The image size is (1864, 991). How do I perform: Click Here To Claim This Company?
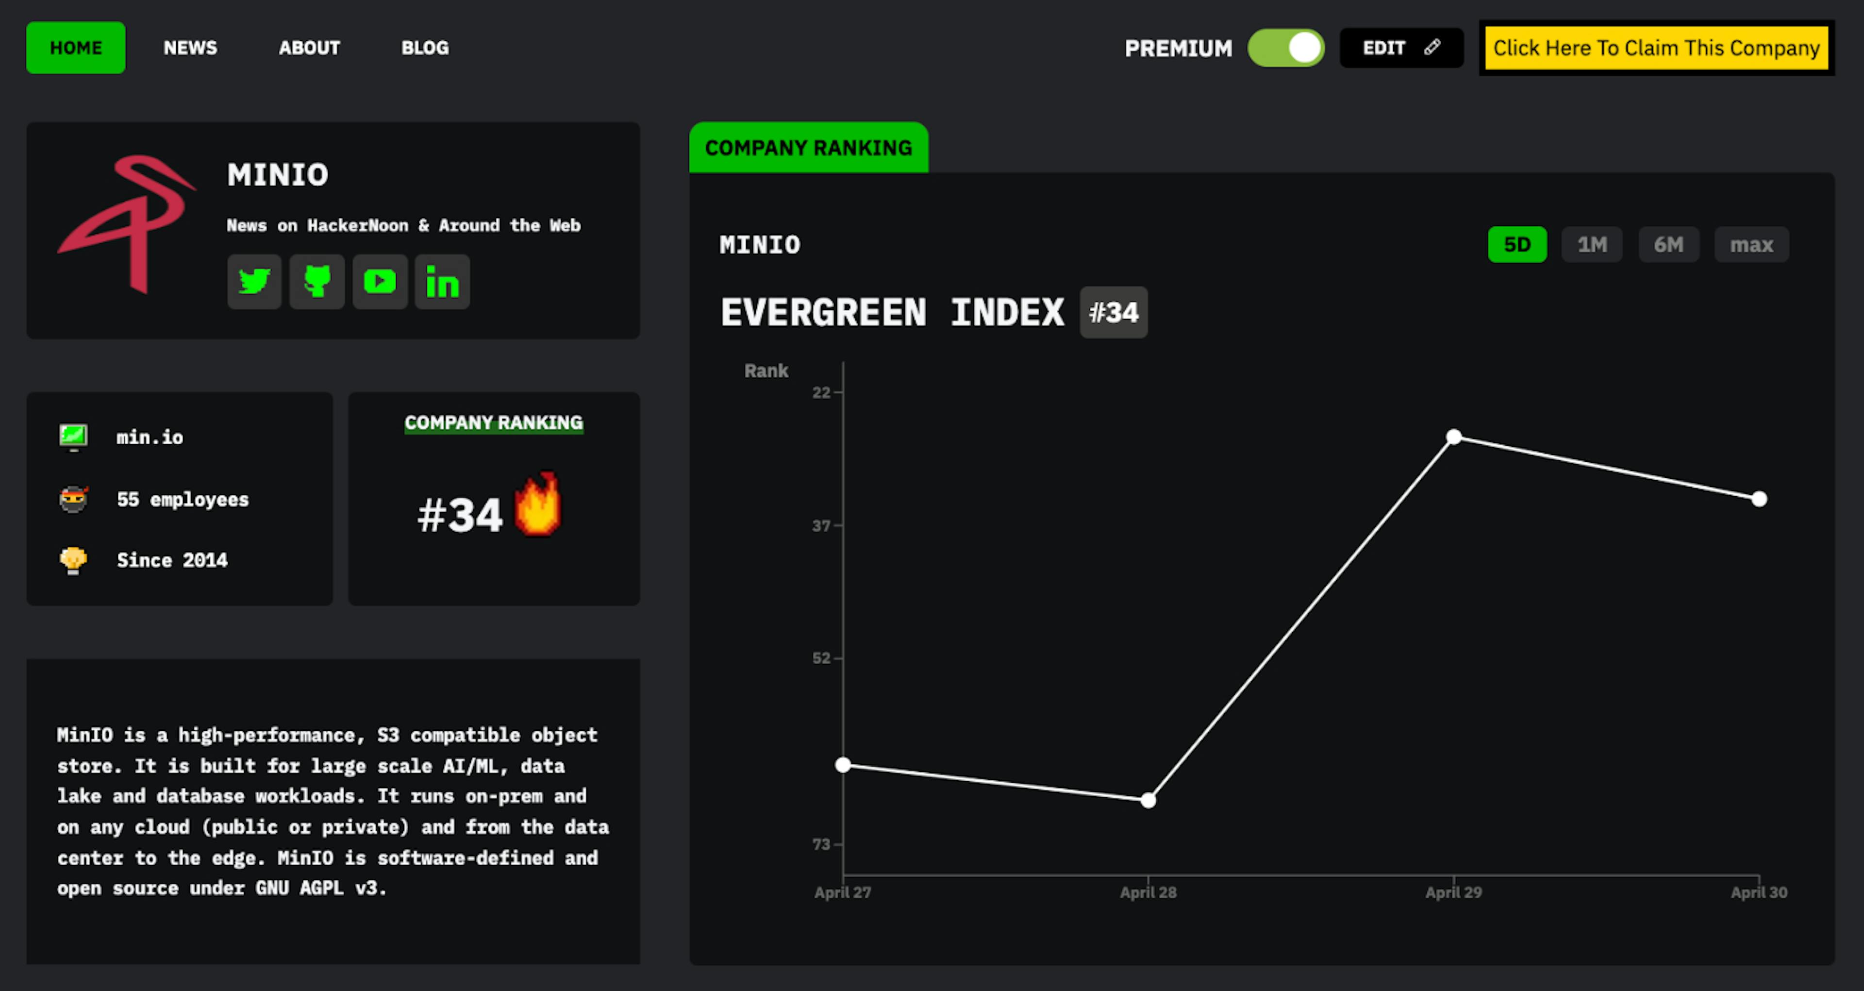pos(1656,48)
